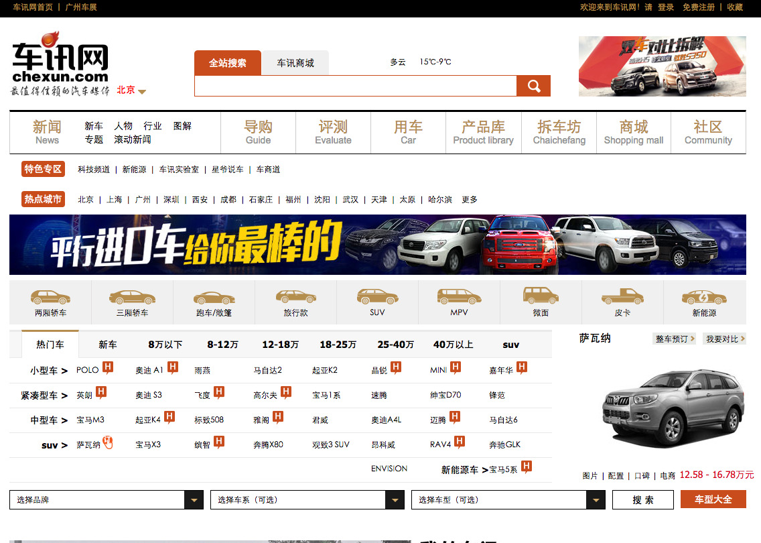This screenshot has width=761, height=543.
Task: Switch to the 车讯商城 search tab
Action: pyautogui.click(x=295, y=62)
